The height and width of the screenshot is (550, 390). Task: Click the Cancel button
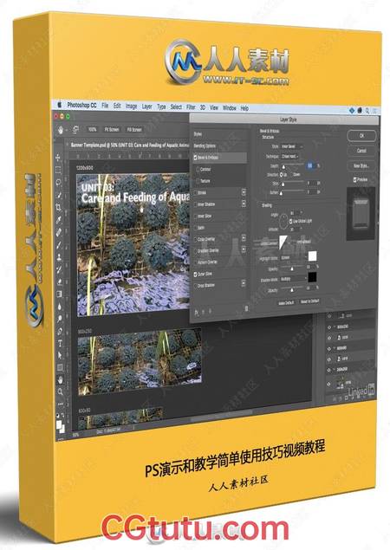(x=361, y=151)
